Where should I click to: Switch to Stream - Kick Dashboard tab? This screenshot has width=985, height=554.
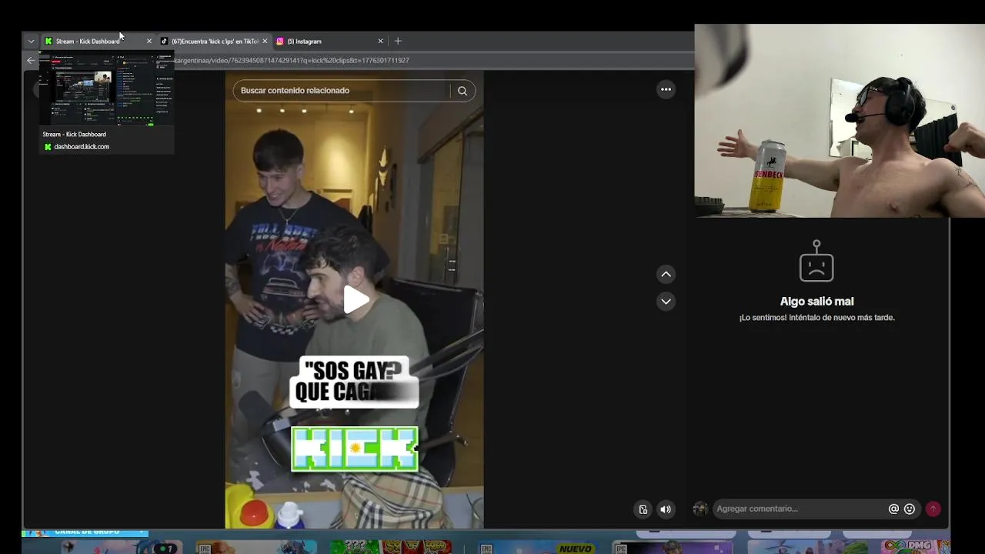pos(88,42)
